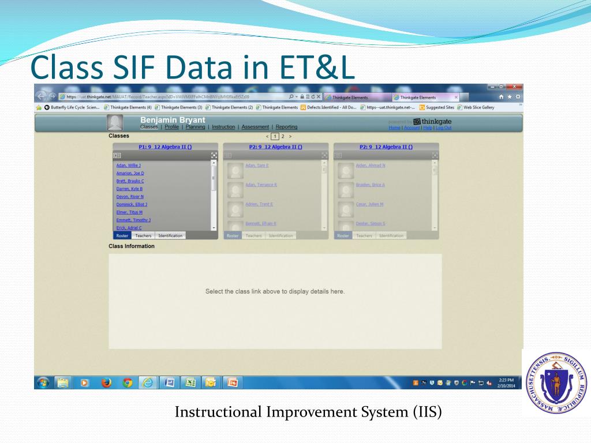Select Teachers tab in P1 panel
This screenshot has height=443, width=591.
tap(143, 235)
